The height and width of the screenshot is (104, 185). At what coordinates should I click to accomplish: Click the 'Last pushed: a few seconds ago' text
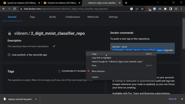tap(29, 55)
